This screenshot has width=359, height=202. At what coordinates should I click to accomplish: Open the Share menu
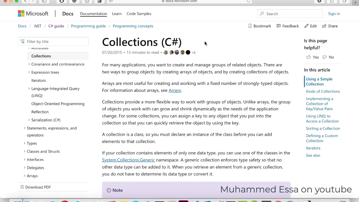(x=330, y=26)
